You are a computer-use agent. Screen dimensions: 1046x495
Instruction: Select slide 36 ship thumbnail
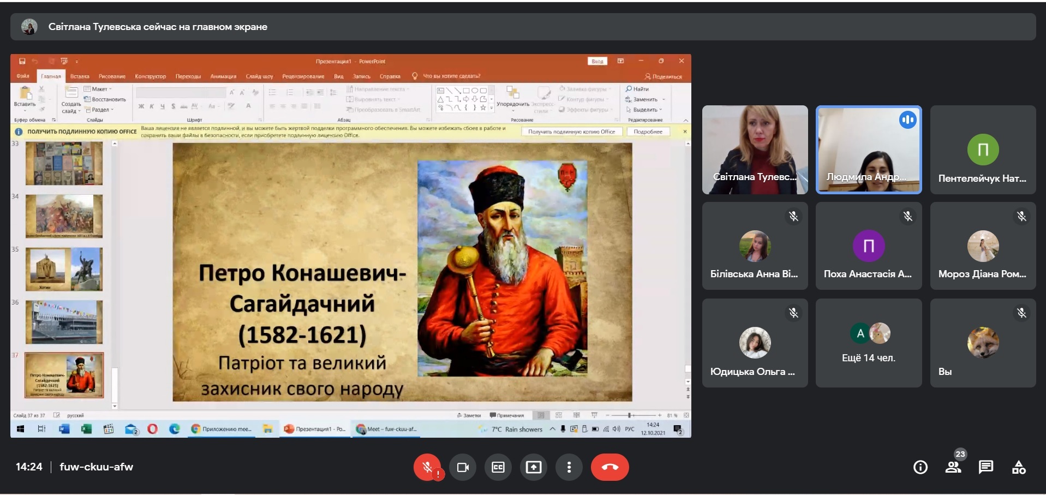(64, 322)
